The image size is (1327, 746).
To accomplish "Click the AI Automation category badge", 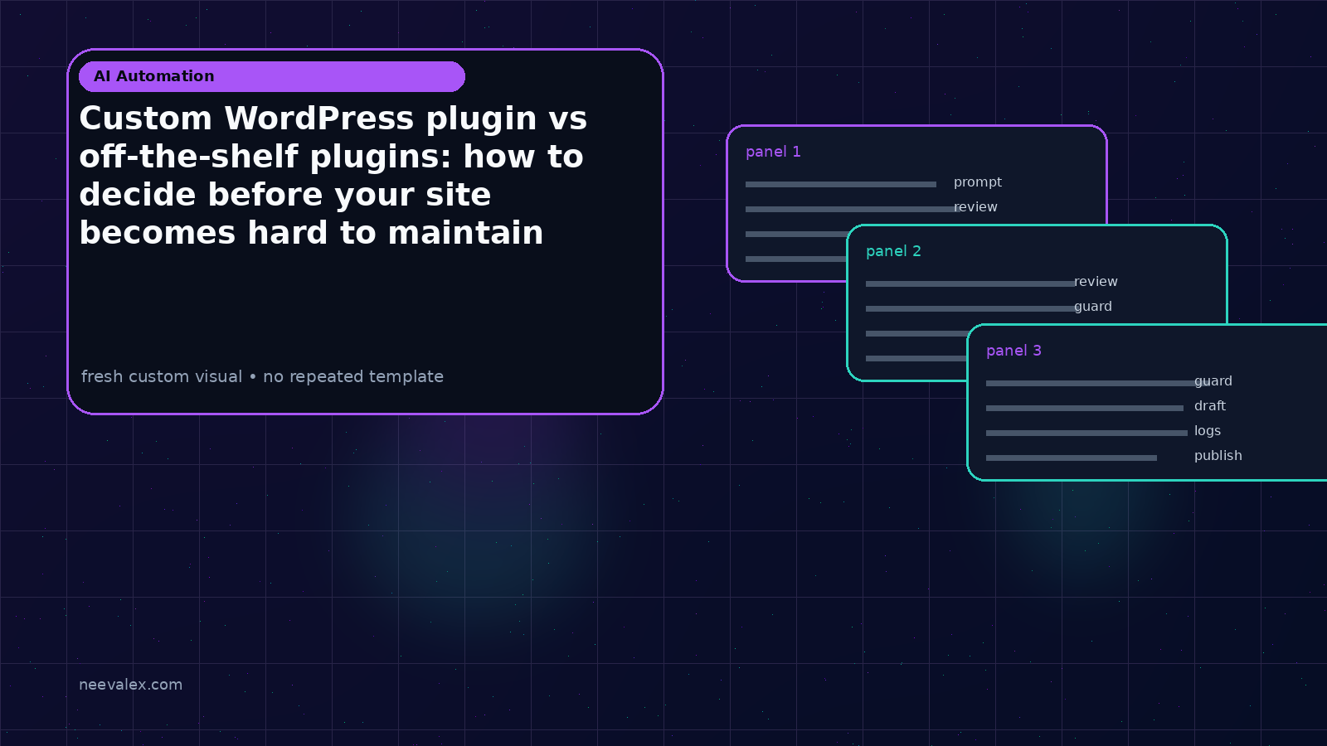I will pos(272,76).
